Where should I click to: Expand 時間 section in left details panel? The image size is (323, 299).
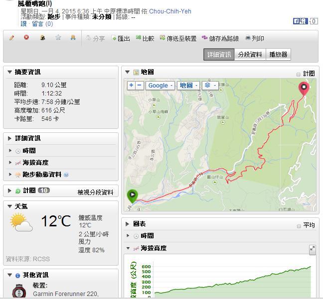10,151
